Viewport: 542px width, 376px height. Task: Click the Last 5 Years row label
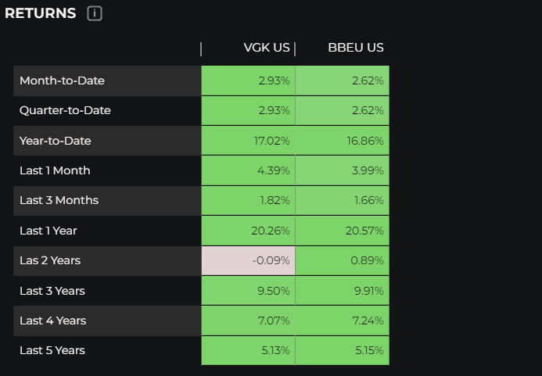point(52,350)
